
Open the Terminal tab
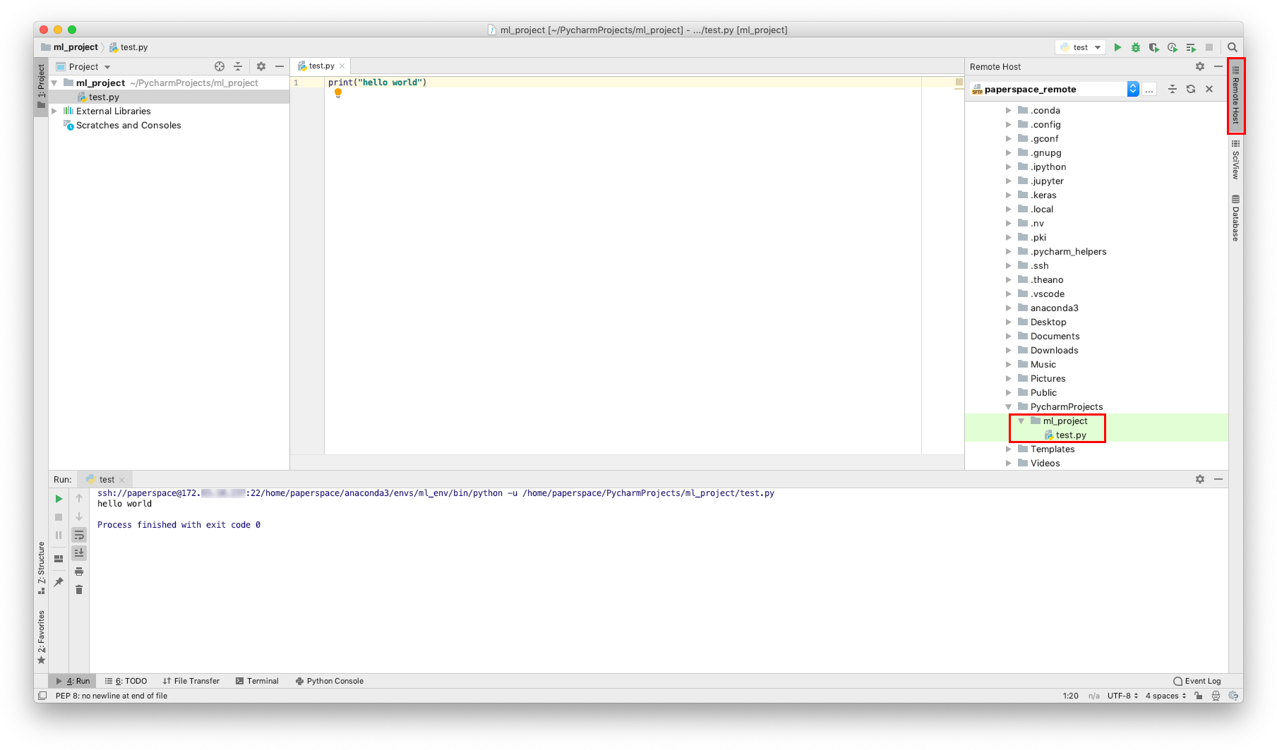(x=257, y=681)
